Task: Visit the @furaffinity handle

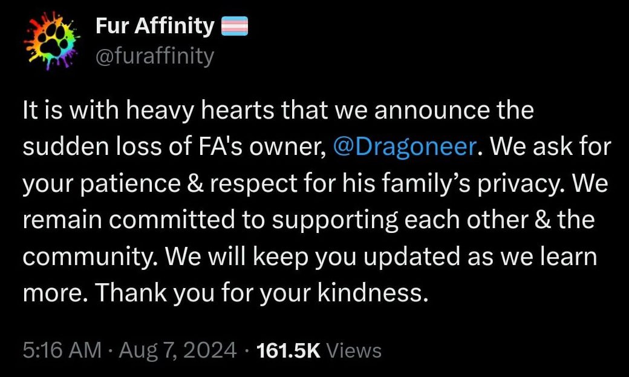Action: [x=155, y=56]
